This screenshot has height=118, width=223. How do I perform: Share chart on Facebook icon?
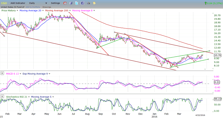pos(83,3)
